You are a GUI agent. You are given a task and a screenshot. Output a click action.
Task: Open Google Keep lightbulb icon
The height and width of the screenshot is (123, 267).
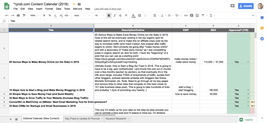[x=262, y=28]
